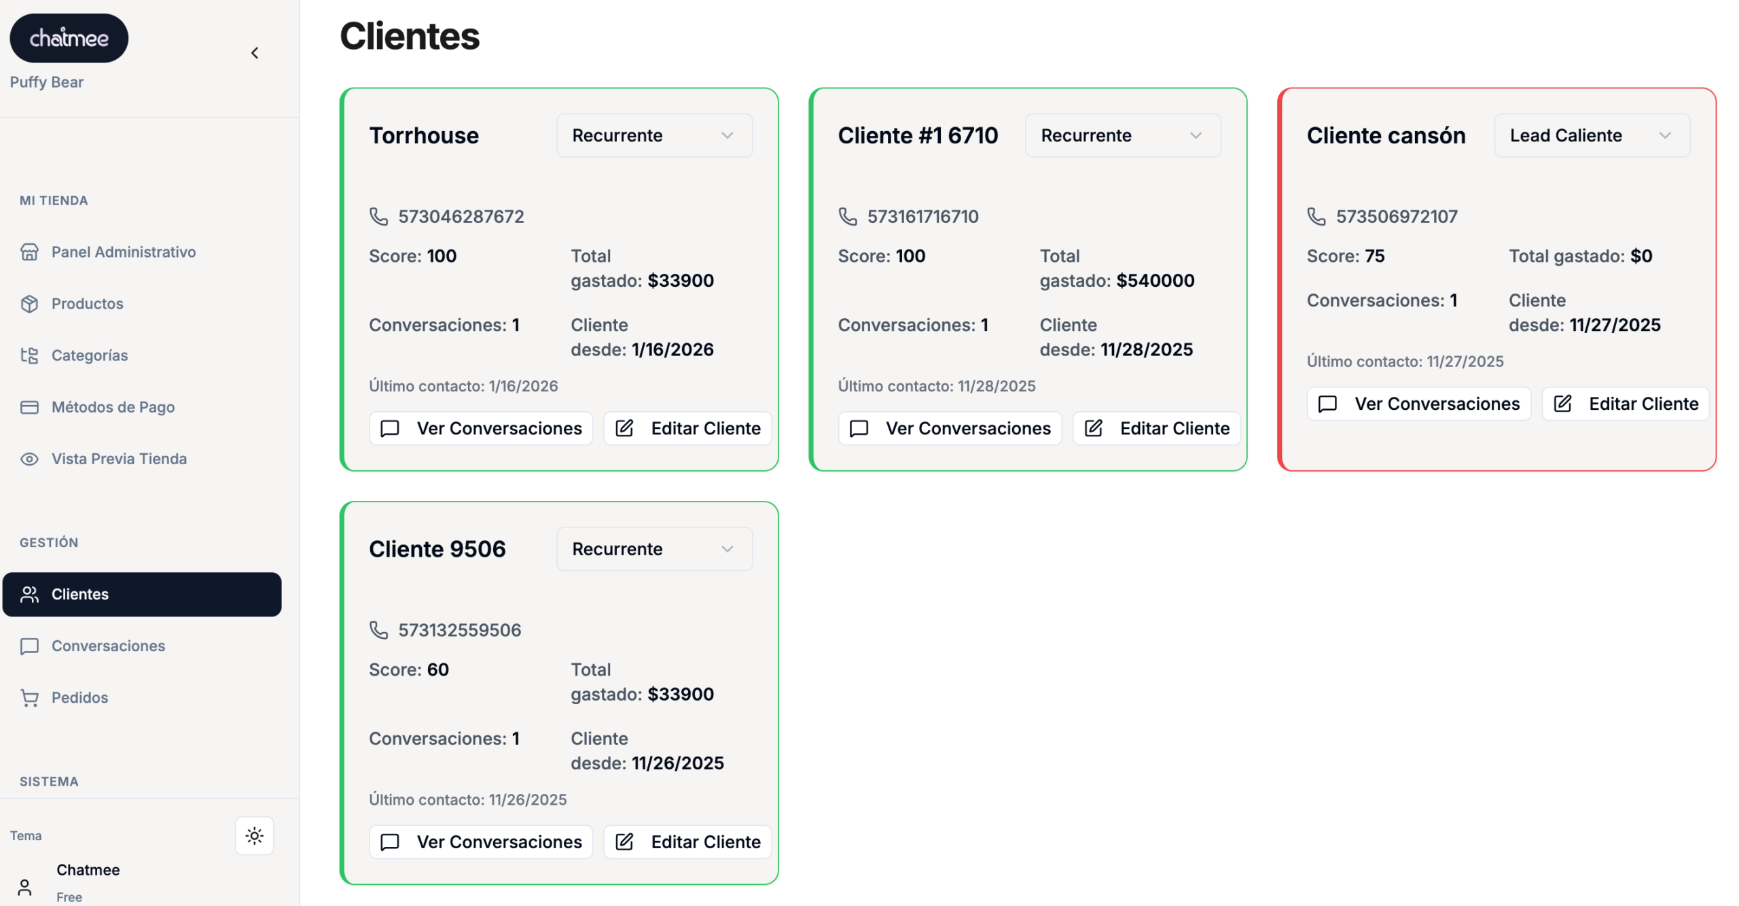The width and height of the screenshot is (1739, 906).
Task: Toggle the light/dark theme sun button
Action: click(x=254, y=835)
